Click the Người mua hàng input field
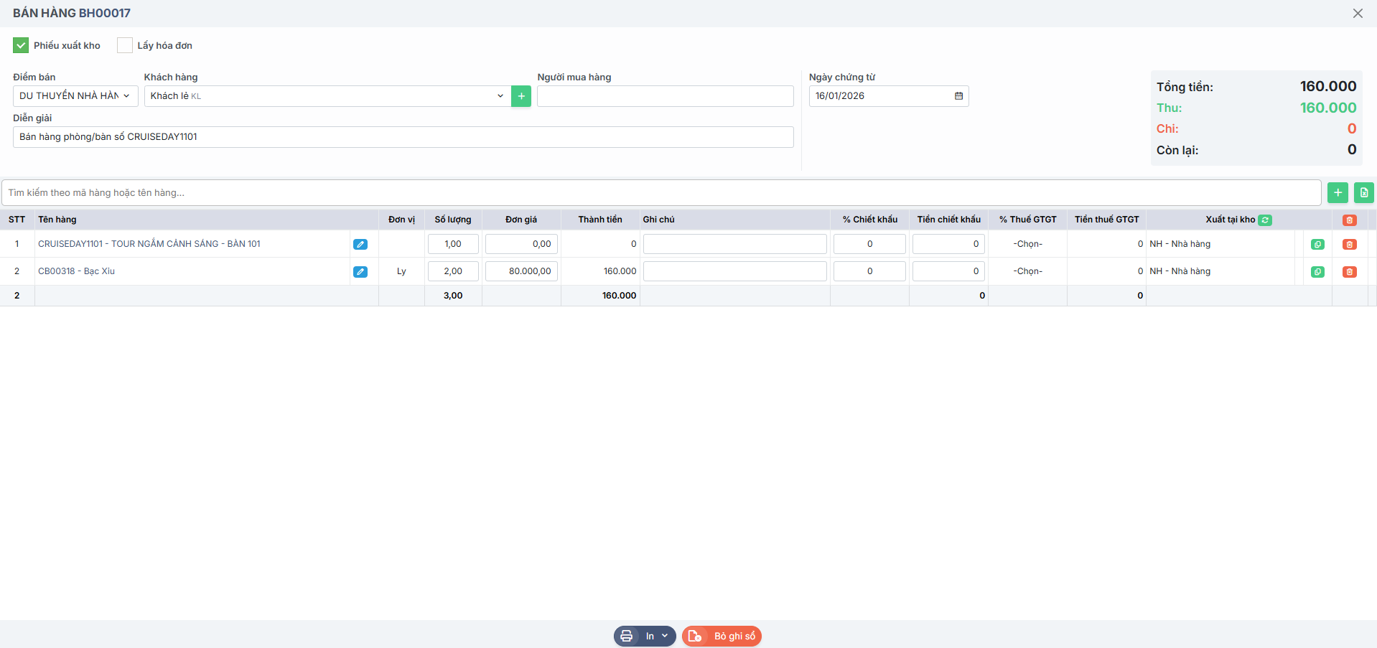Viewport: 1377px width, 648px height. click(x=665, y=96)
